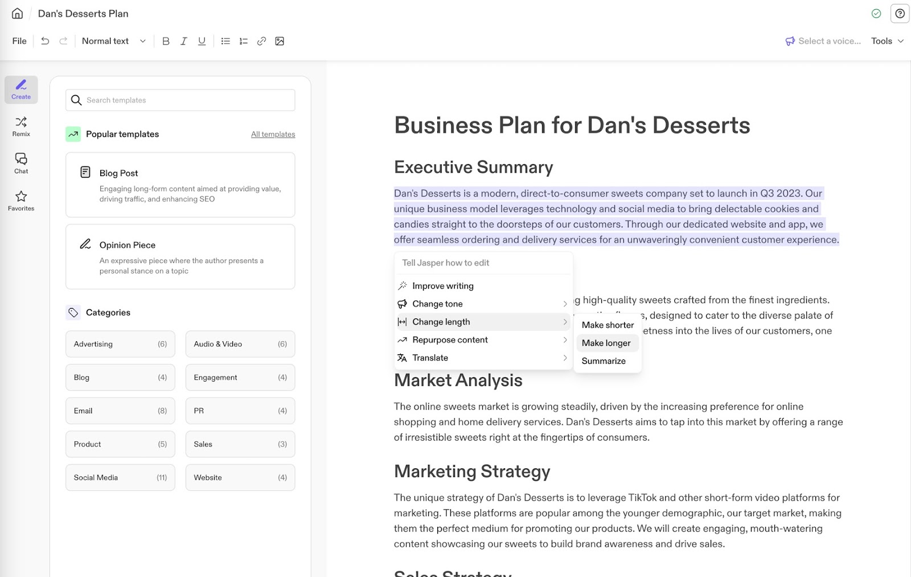Open the Chat sidebar panel

pyautogui.click(x=21, y=163)
